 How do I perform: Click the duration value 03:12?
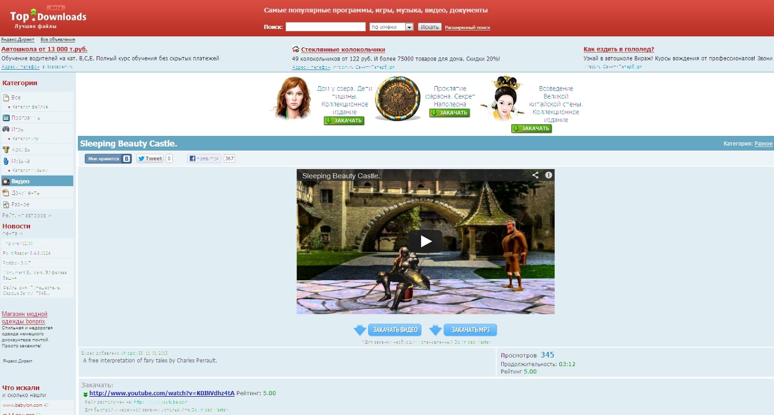click(567, 364)
